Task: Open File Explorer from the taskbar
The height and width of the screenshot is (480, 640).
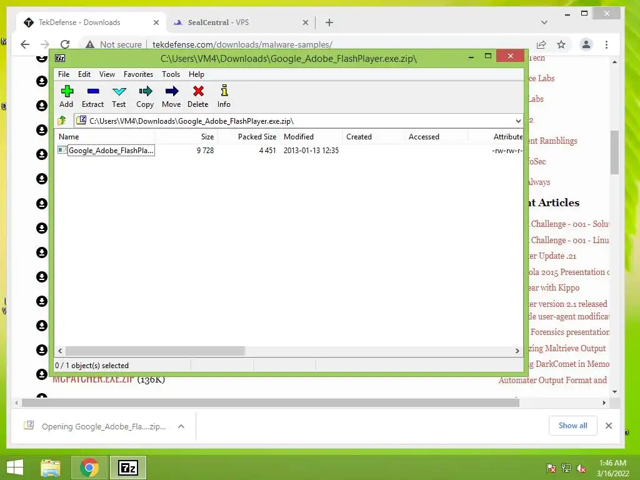Action: point(51,467)
